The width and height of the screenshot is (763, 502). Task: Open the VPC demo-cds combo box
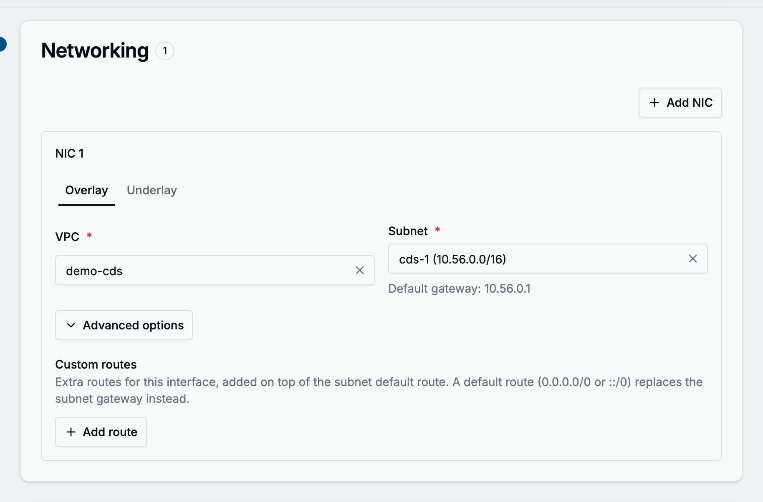pyautogui.click(x=215, y=270)
